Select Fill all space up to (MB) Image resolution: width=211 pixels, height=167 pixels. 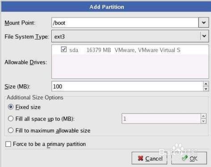coord(11,119)
